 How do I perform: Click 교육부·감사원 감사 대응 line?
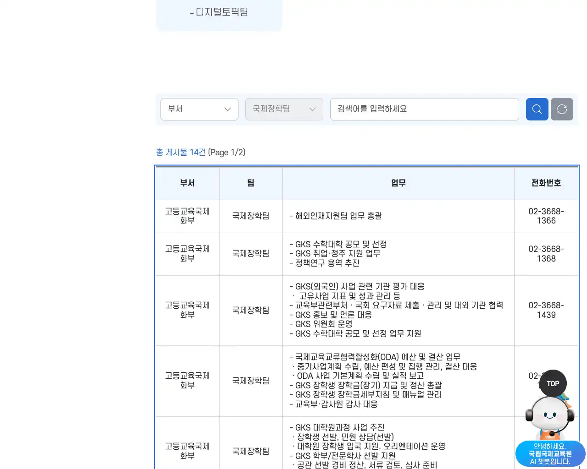click(x=333, y=404)
